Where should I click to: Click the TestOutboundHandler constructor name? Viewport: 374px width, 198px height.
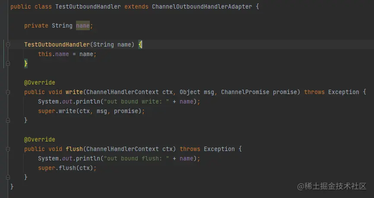click(x=57, y=44)
